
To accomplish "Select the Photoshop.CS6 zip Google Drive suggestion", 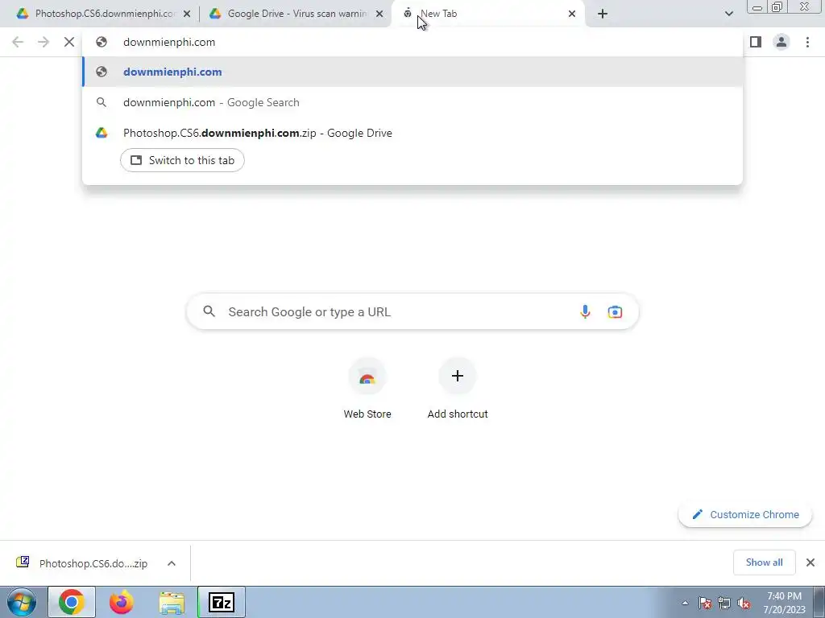I will click(412, 133).
